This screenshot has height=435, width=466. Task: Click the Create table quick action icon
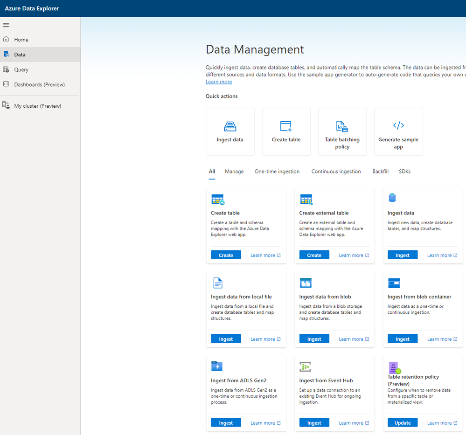286,126
